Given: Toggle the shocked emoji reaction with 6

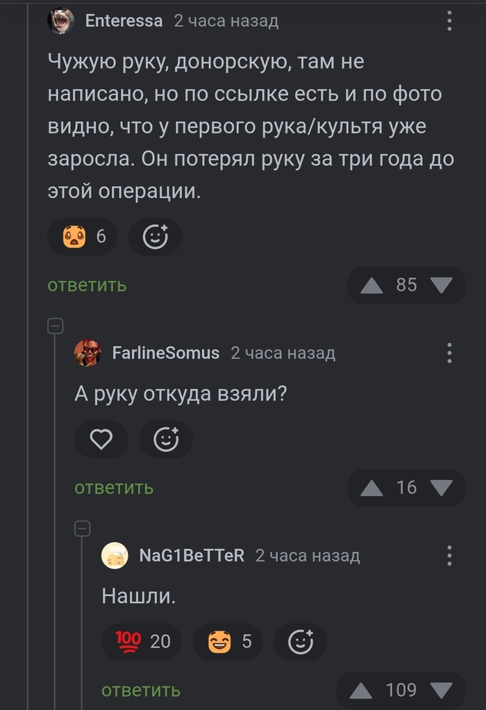Looking at the screenshot, I should pyautogui.click(x=82, y=237).
